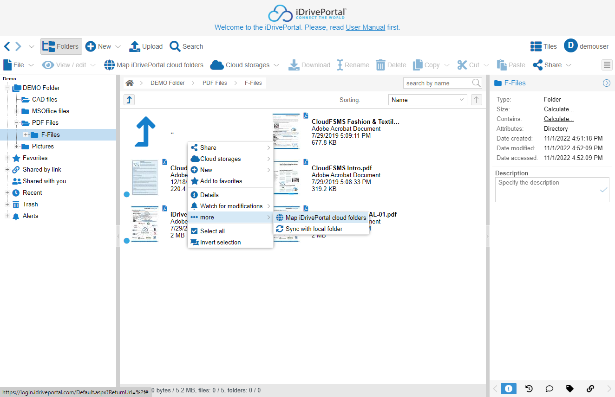
Task: Toggle sort direction arrow button
Action: [x=476, y=100]
